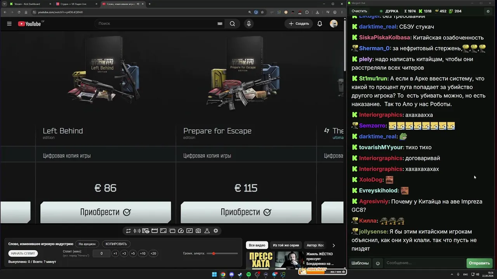Click username "St1mu1run" in chat
The height and width of the screenshot is (279, 497).
373,79
